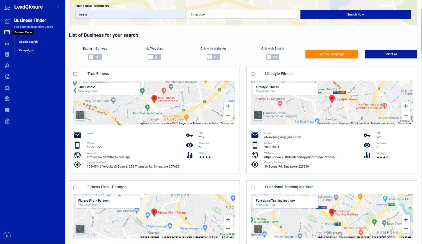The height and width of the screenshot is (244, 422).
Task: Zoom in on Functional Training Institute map
Action: [x=406, y=220]
